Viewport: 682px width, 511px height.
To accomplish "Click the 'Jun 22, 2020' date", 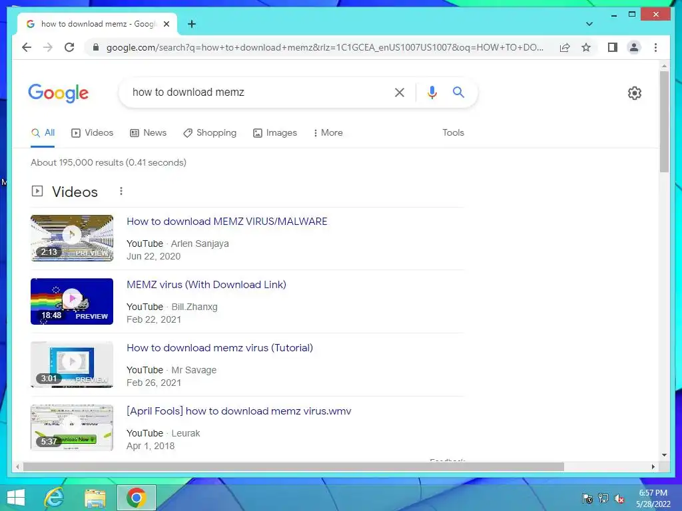I will pyautogui.click(x=154, y=256).
